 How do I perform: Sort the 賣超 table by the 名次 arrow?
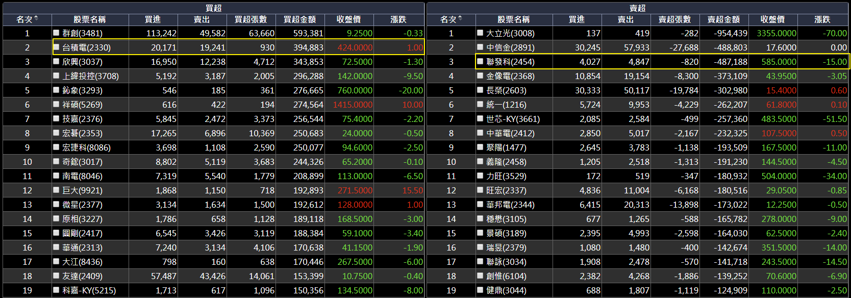pos(460,19)
